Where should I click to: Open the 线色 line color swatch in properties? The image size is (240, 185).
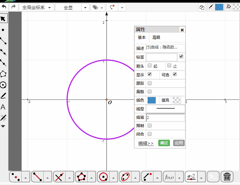pos(151,100)
